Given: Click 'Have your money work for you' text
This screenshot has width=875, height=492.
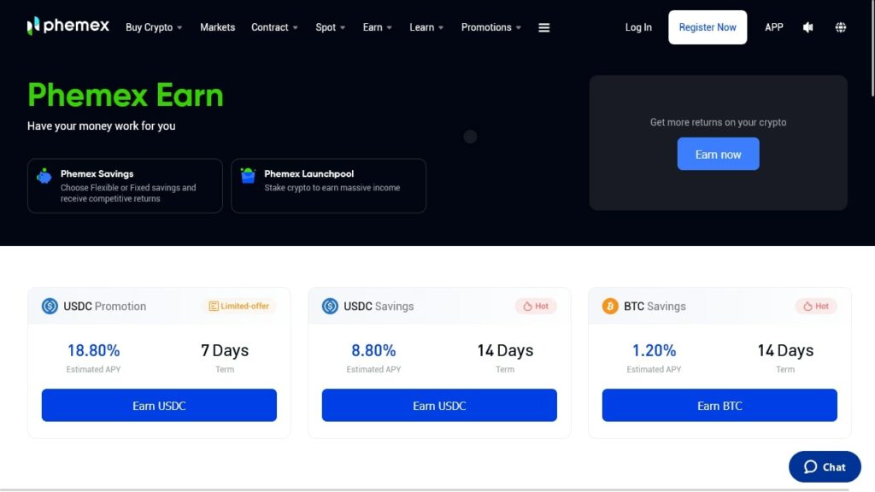Looking at the screenshot, I should (102, 126).
